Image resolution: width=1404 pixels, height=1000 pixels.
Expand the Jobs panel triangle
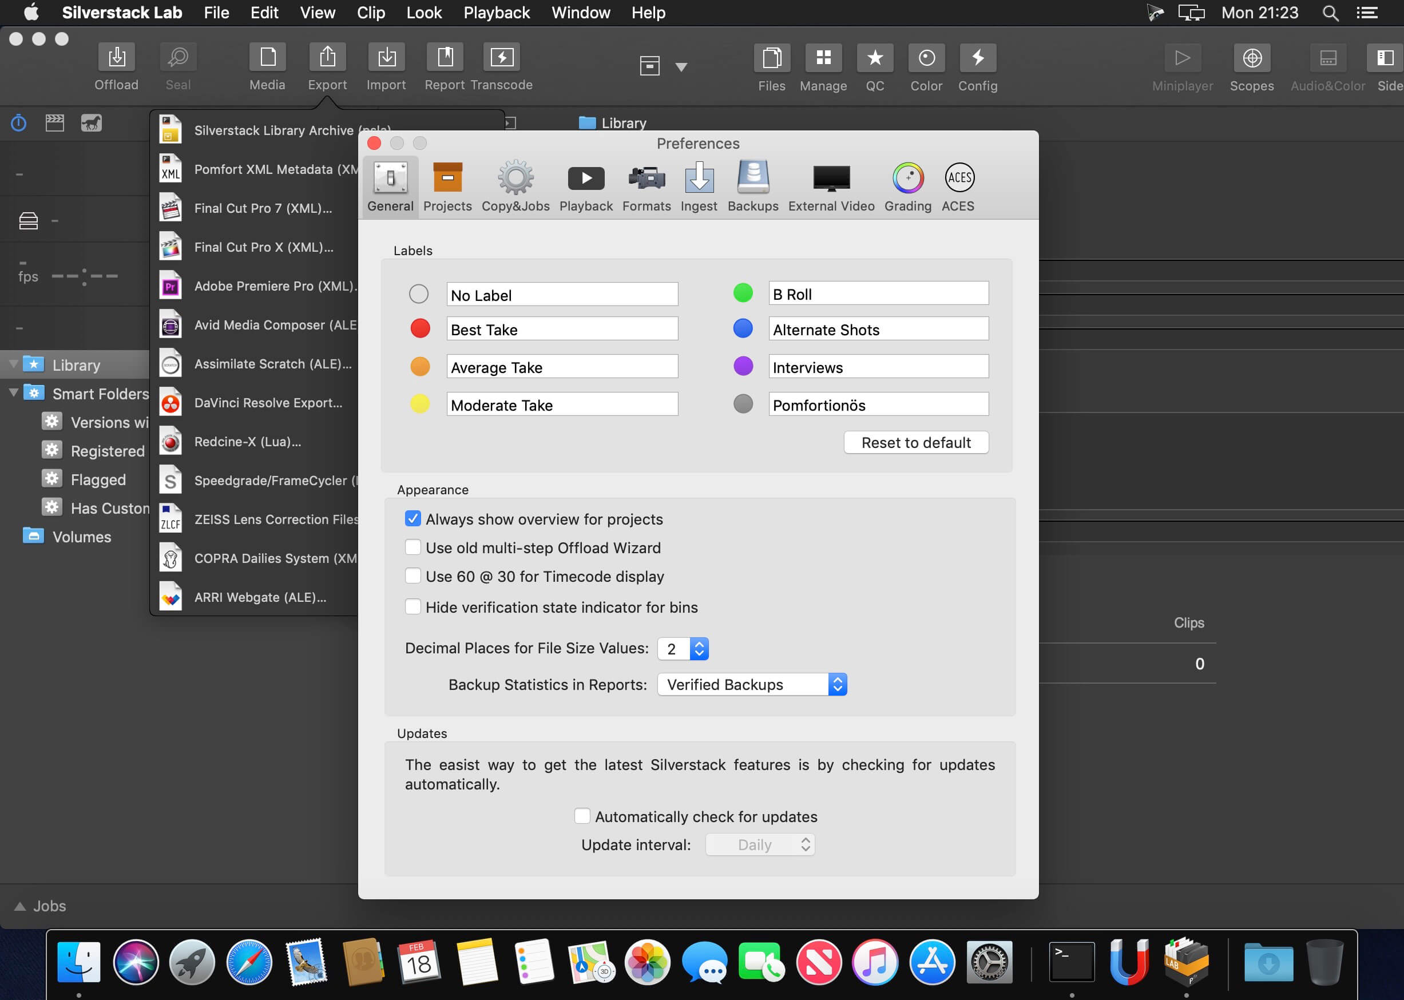[19, 906]
